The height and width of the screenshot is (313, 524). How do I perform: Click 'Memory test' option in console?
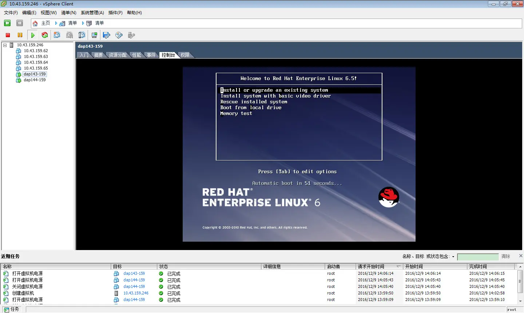pyautogui.click(x=236, y=114)
